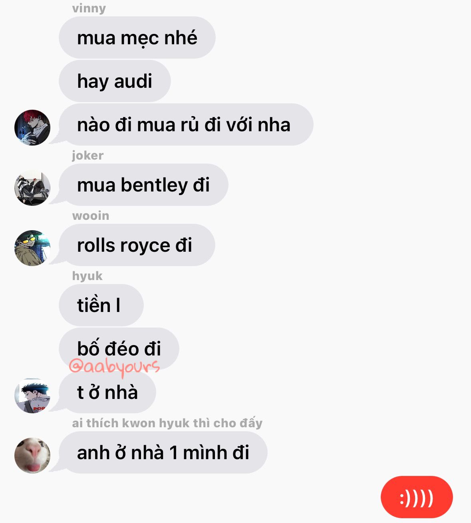Tap the sender name 'hyuk'
Screen dimensions: 471x523
click(x=87, y=276)
